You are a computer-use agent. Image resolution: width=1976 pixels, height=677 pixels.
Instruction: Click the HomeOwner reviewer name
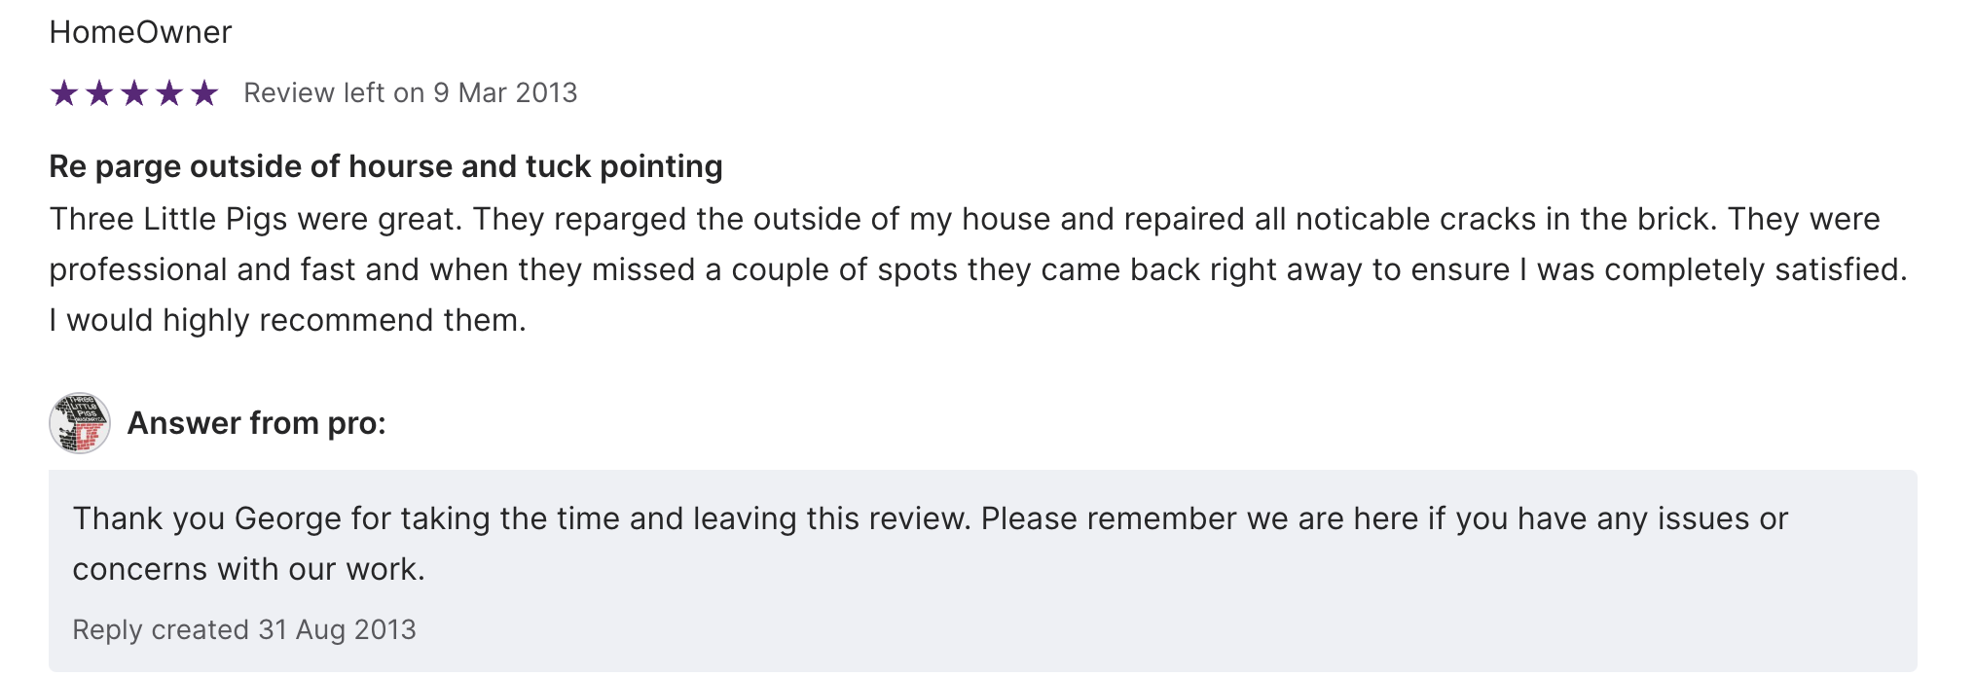tap(140, 32)
